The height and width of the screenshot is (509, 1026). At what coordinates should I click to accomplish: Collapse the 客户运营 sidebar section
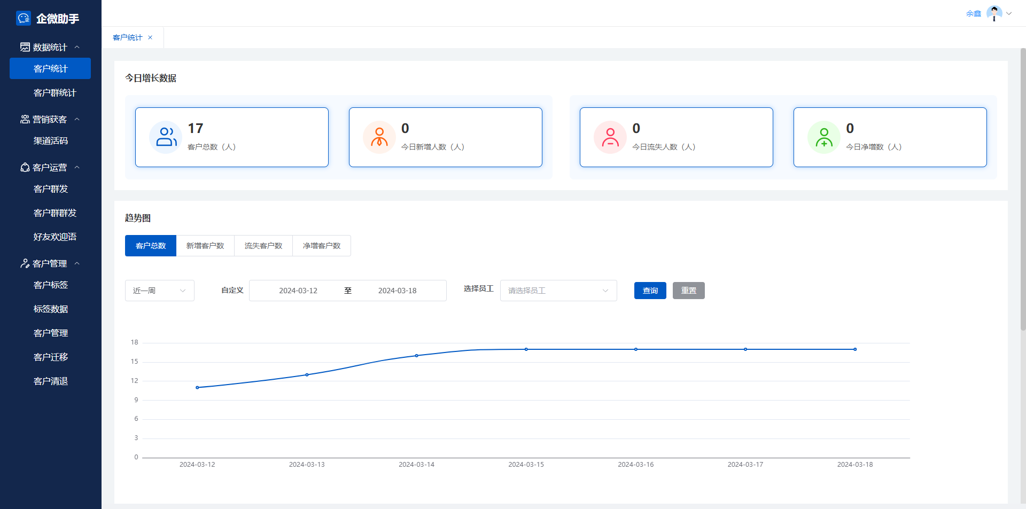coord(77,167)
